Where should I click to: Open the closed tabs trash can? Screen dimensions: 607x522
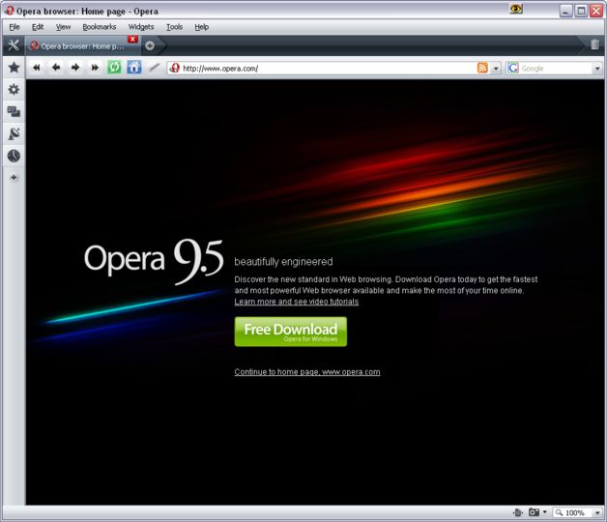pos(595,44)
